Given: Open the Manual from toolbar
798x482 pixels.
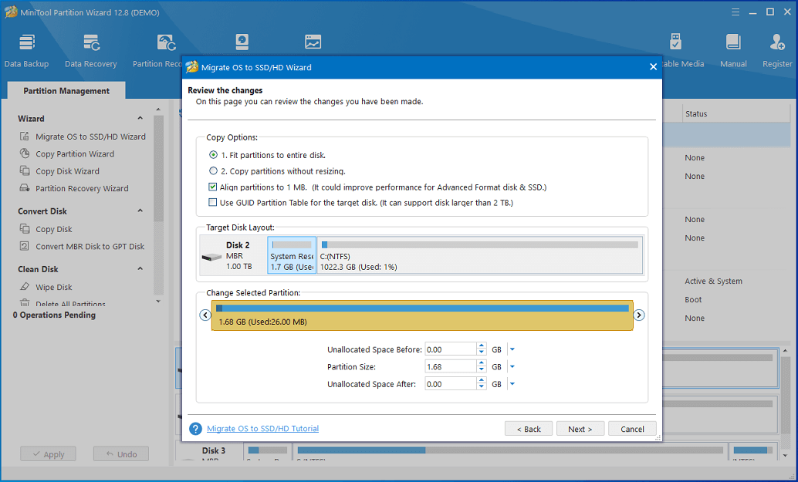Looking at the screenshot, I should point(733,50).
